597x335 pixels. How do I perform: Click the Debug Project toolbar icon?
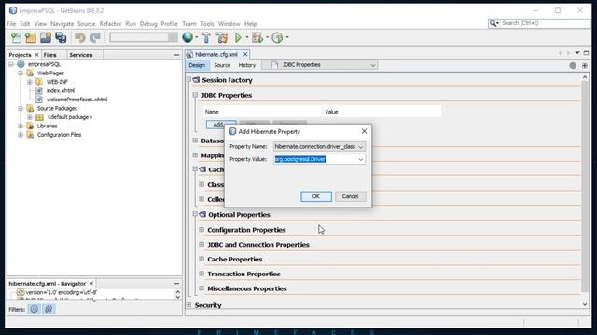[x=257, y=37]
